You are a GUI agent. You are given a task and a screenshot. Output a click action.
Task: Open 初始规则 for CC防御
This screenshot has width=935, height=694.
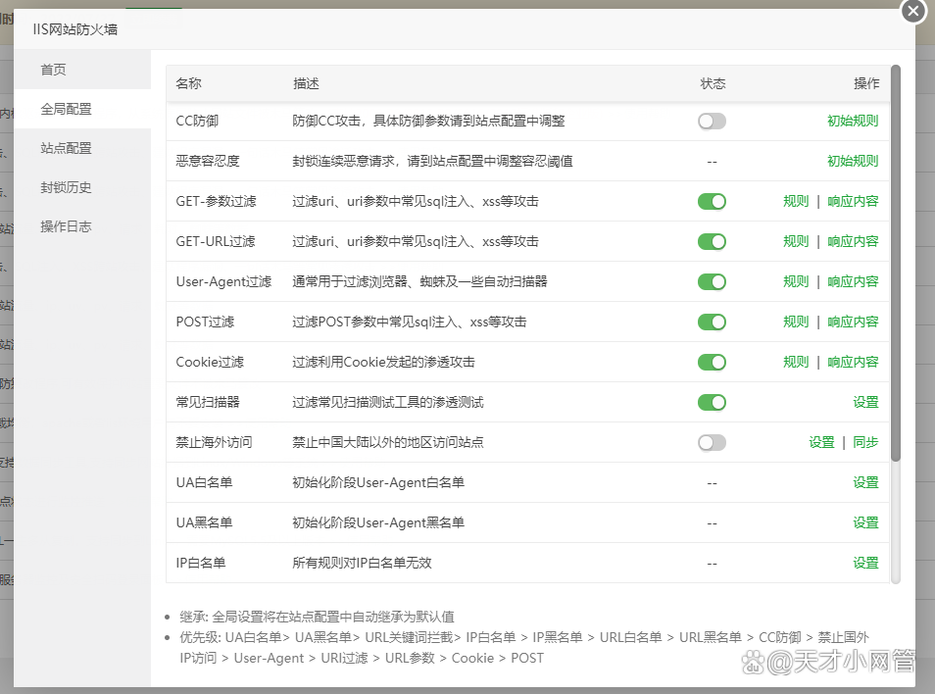click(852, 121)
